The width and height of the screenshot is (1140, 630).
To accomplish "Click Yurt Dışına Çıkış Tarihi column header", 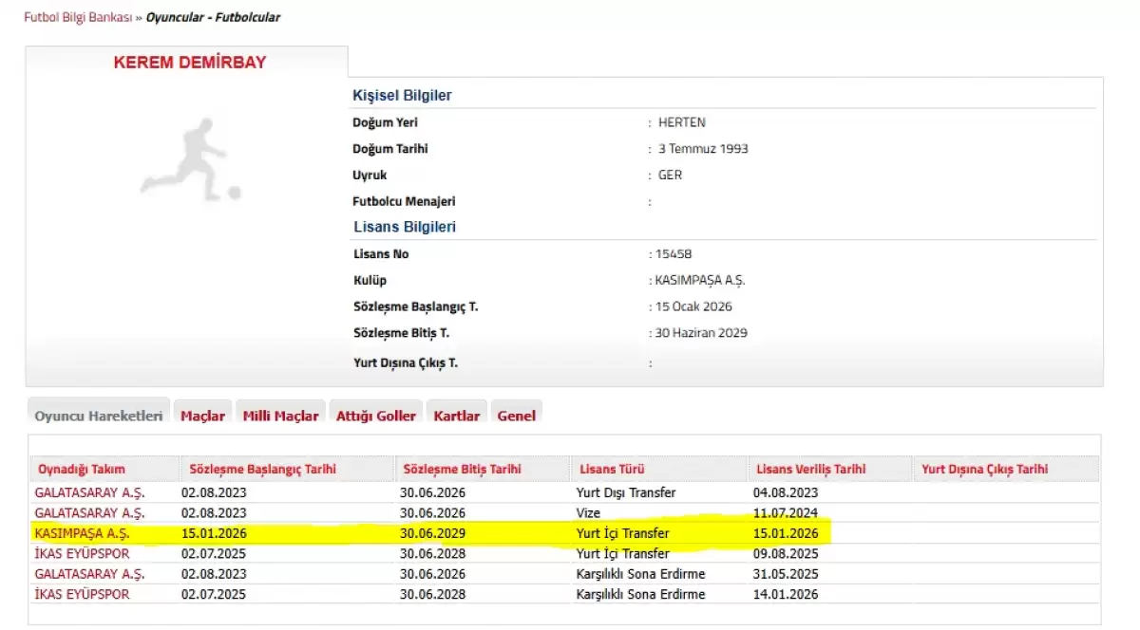I will click(985, 469).
